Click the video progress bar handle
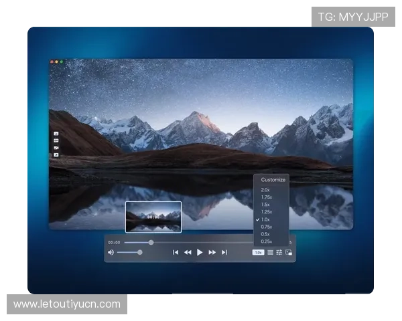Screen dimensions: 402x321 [x=151, y=242]
